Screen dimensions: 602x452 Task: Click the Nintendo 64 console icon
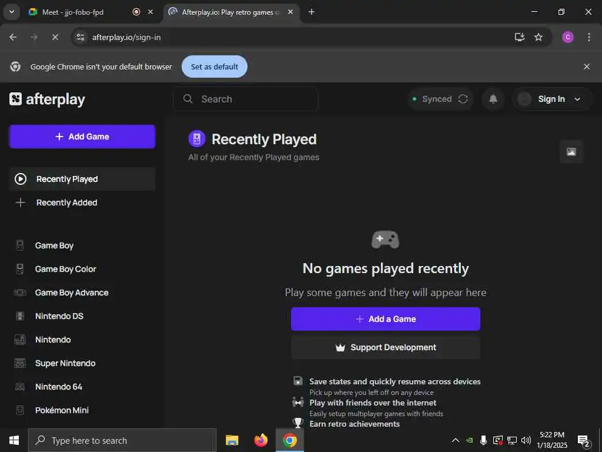(x=20, y=387)
